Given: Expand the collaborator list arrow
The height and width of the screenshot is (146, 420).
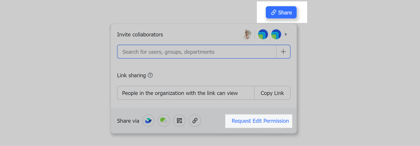Looking at the screenshot, I should (286, 34).
